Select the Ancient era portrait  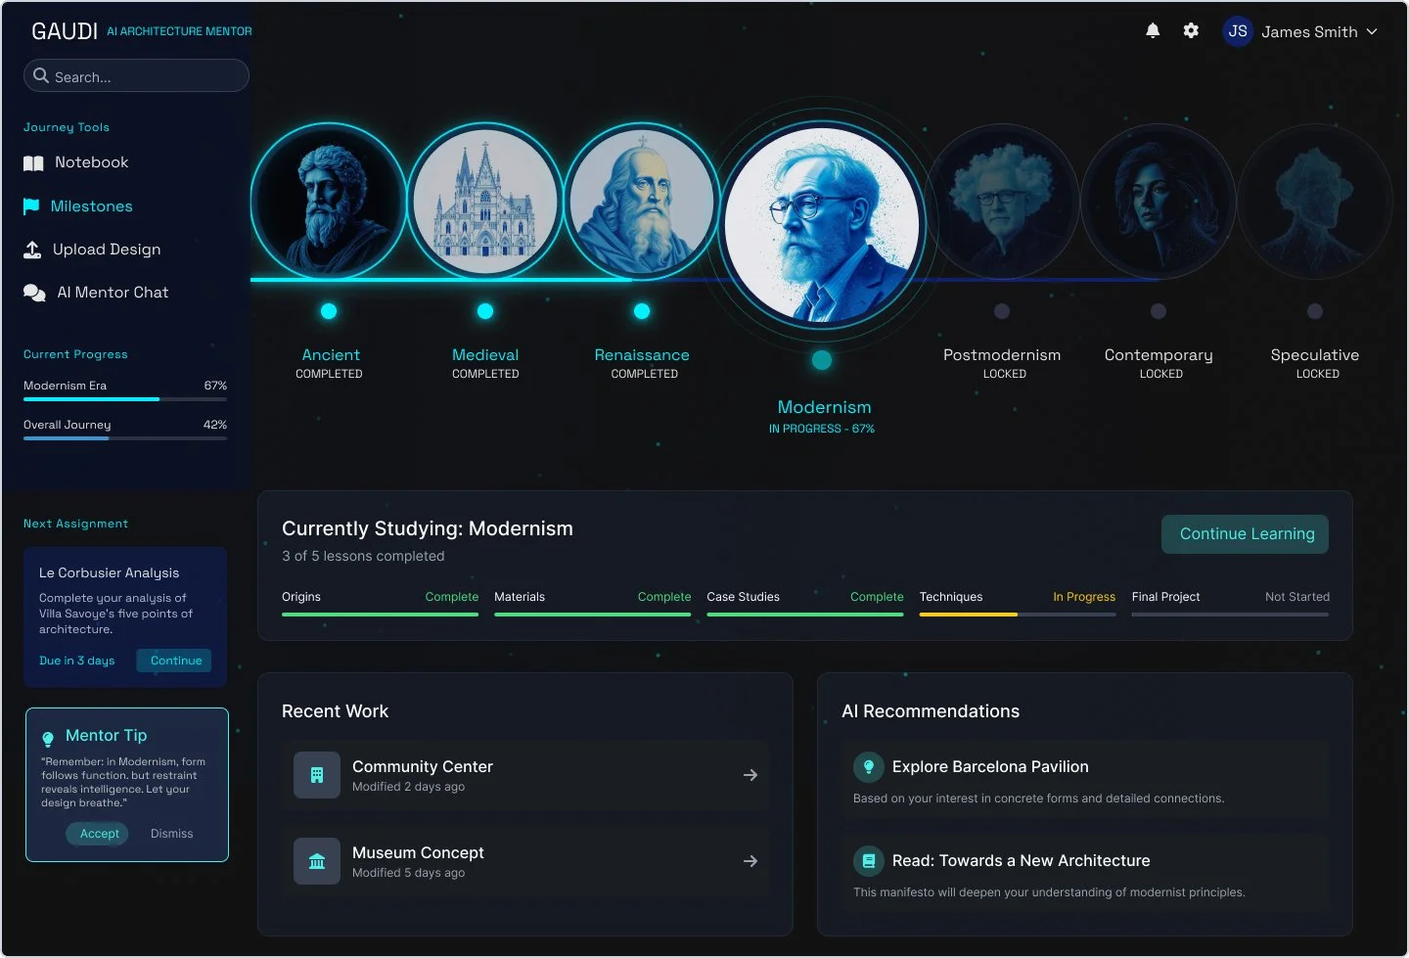(329, 201)
